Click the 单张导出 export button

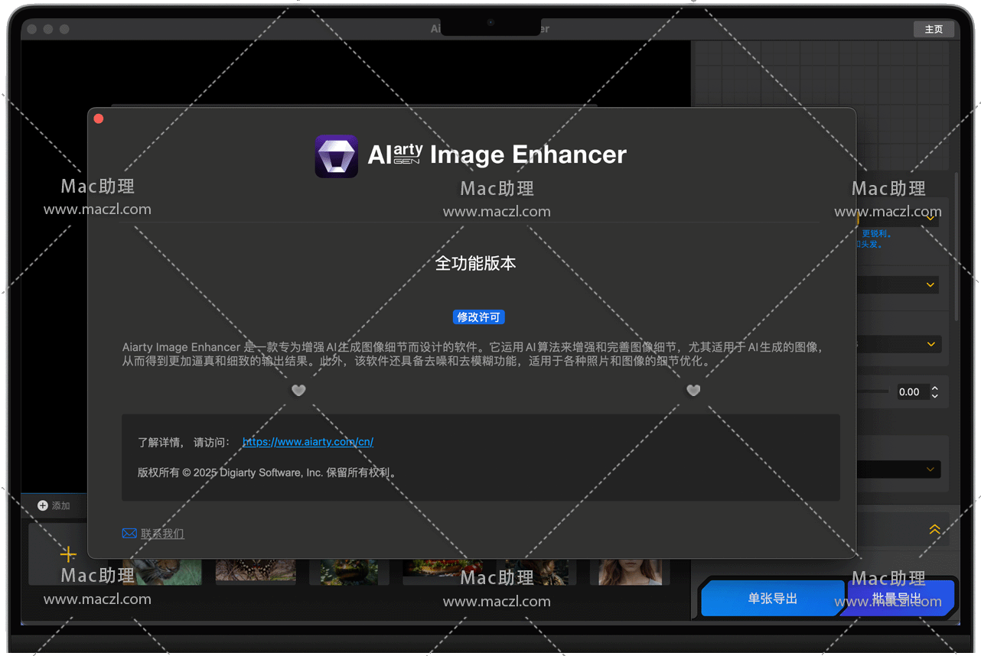click(x=773, y=599)
